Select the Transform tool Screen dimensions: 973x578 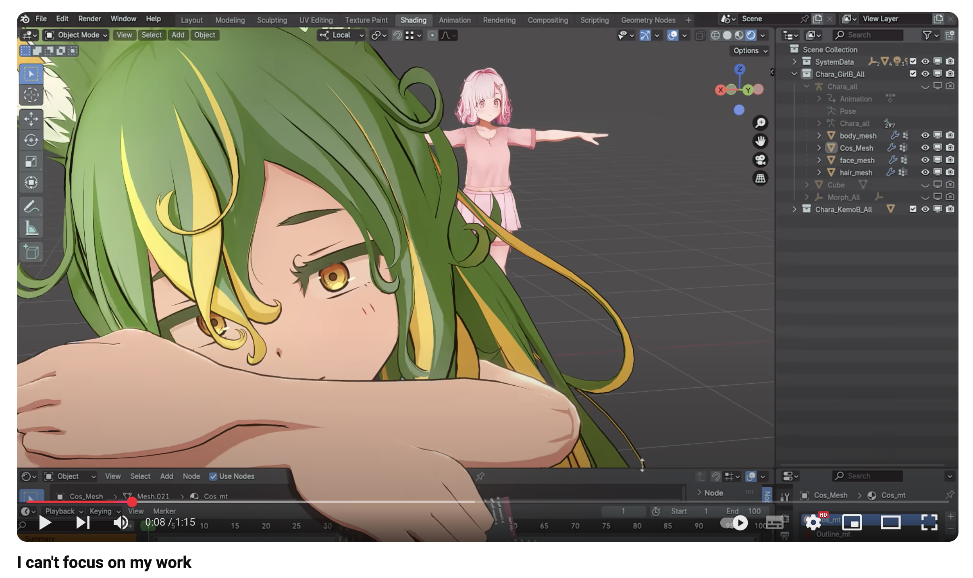tap(31, 182)
